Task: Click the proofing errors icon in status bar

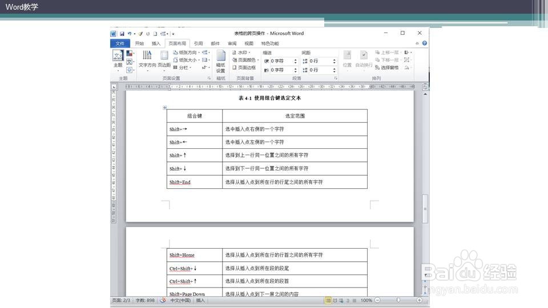Action: [x=163, y=301]
